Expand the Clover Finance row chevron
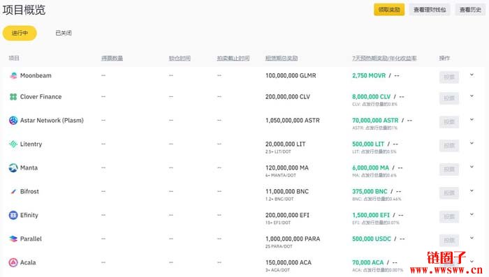 472,96
